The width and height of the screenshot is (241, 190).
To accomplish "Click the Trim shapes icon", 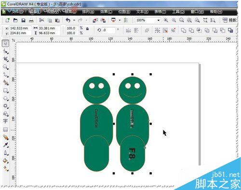I will tap(191, 30).
